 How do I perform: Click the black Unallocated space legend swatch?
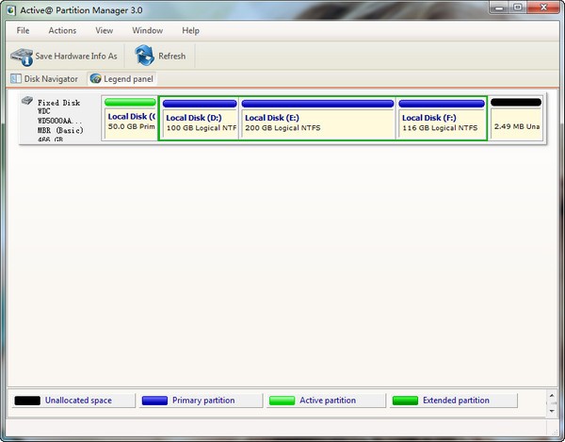click(26, 401)
